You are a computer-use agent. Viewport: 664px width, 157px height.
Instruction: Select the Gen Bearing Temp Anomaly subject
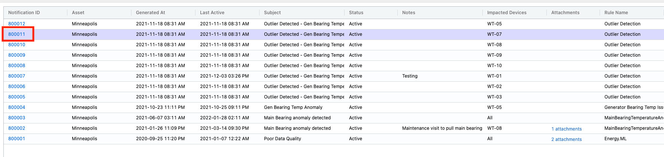click(x=293, y=107)
